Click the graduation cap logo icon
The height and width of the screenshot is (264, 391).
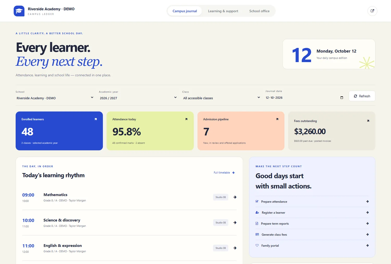click(19, 11)
